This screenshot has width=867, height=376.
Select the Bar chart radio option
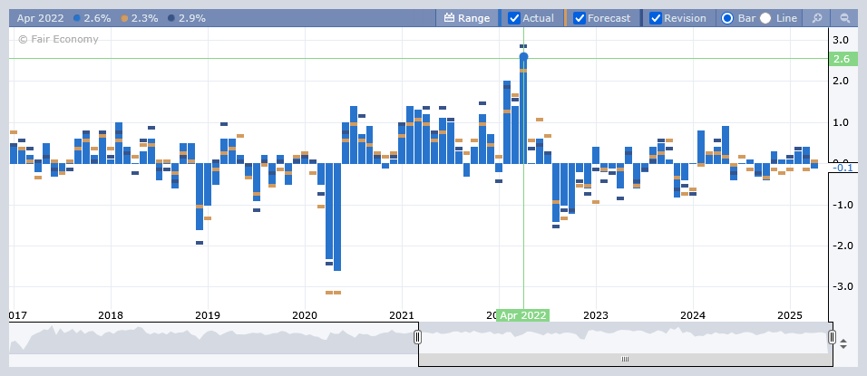click(x=726, y=18)
